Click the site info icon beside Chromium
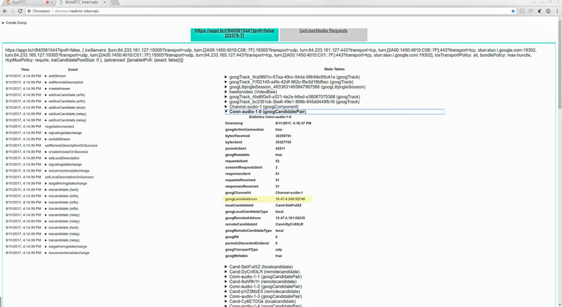The width and height of the screenshot is (562, 307). coord(29,10)
